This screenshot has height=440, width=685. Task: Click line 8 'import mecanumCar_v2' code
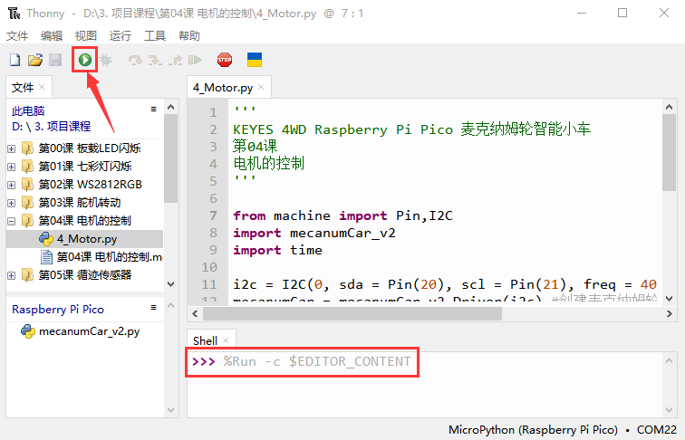tap(314, 233)
